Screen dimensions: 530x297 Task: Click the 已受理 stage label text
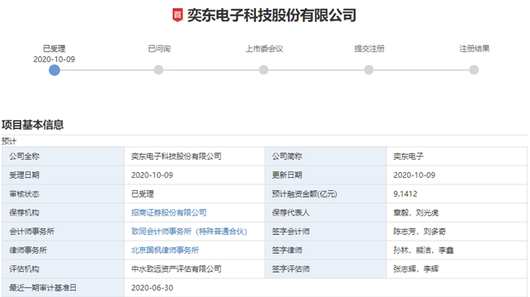coord(54,49)
